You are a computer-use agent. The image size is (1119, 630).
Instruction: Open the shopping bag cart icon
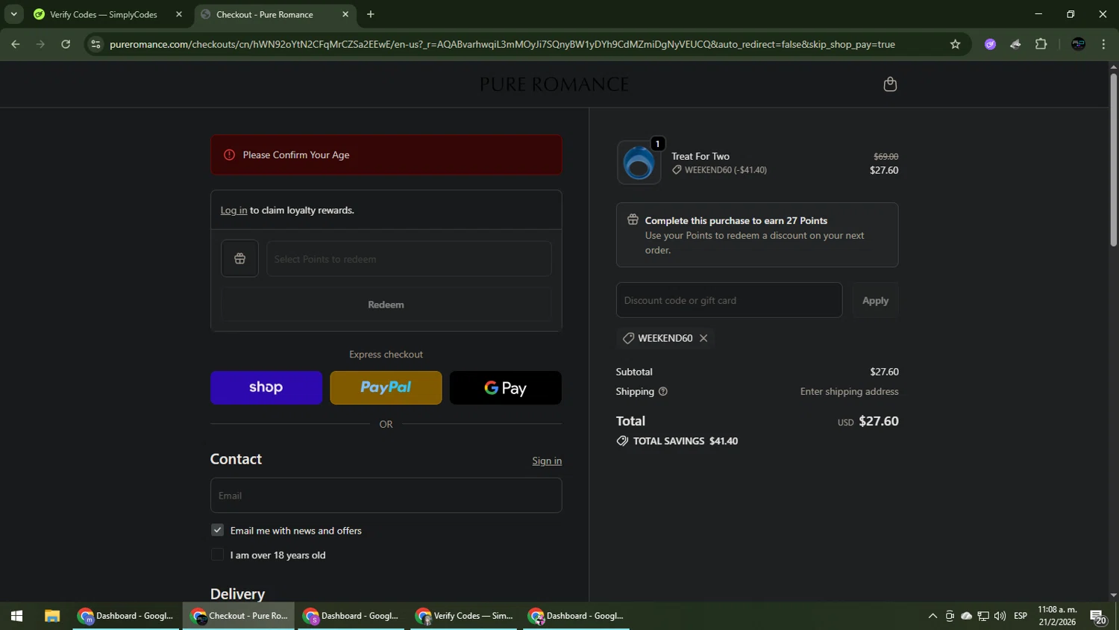(889, 84)
